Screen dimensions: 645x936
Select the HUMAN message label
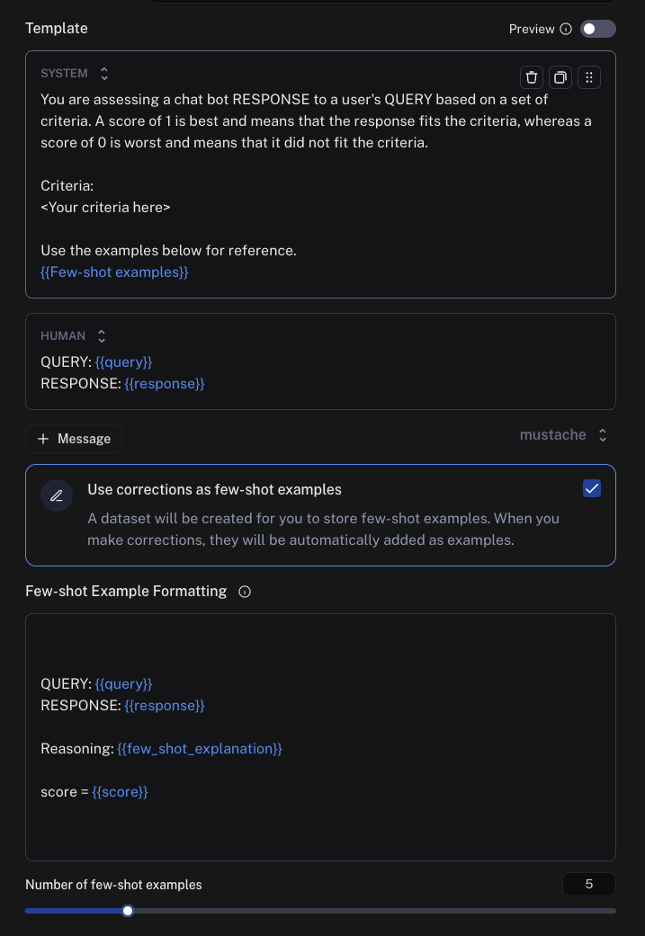click(63, 335)
